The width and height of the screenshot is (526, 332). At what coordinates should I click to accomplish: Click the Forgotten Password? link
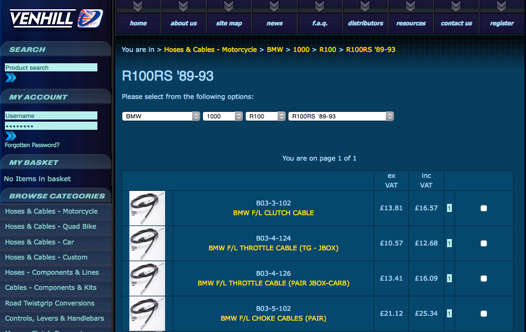click(32, 145)
